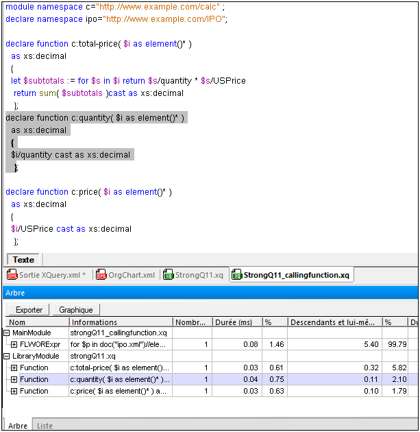Click the StrongQ11.xq file icon
This screenshot has width=420, height=432.
click(x=168, y=276)
